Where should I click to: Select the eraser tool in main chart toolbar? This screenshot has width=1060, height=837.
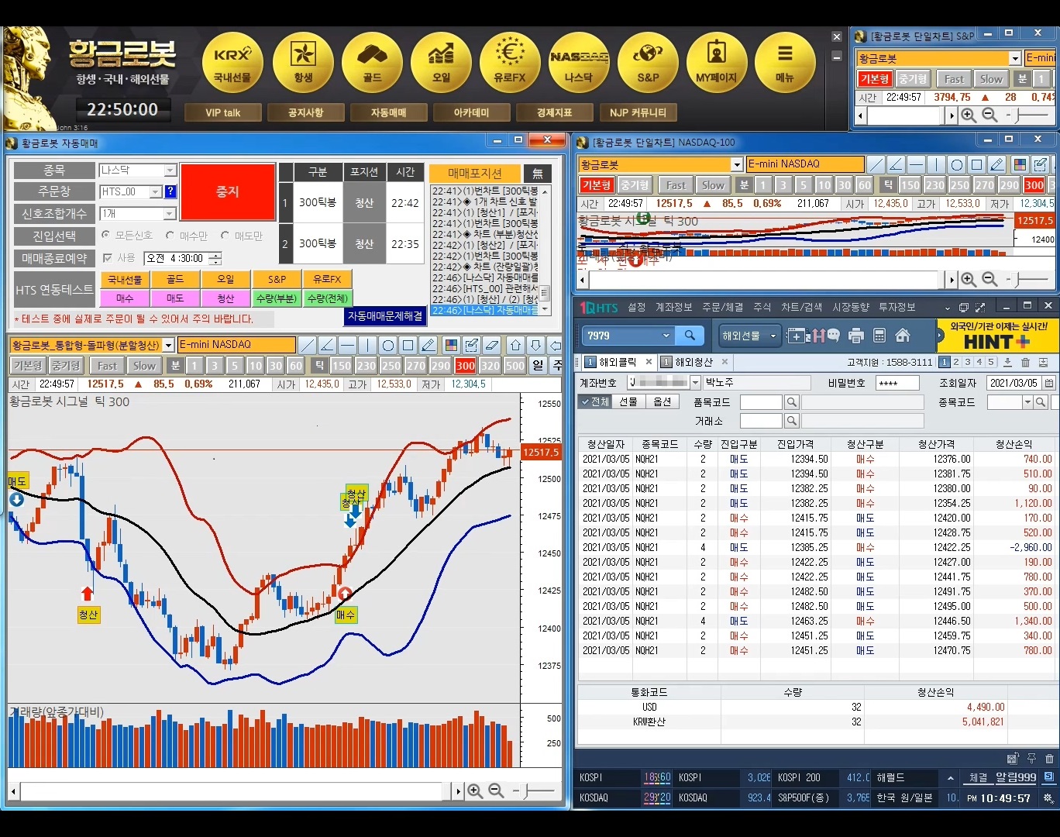[x=492, y=345]
